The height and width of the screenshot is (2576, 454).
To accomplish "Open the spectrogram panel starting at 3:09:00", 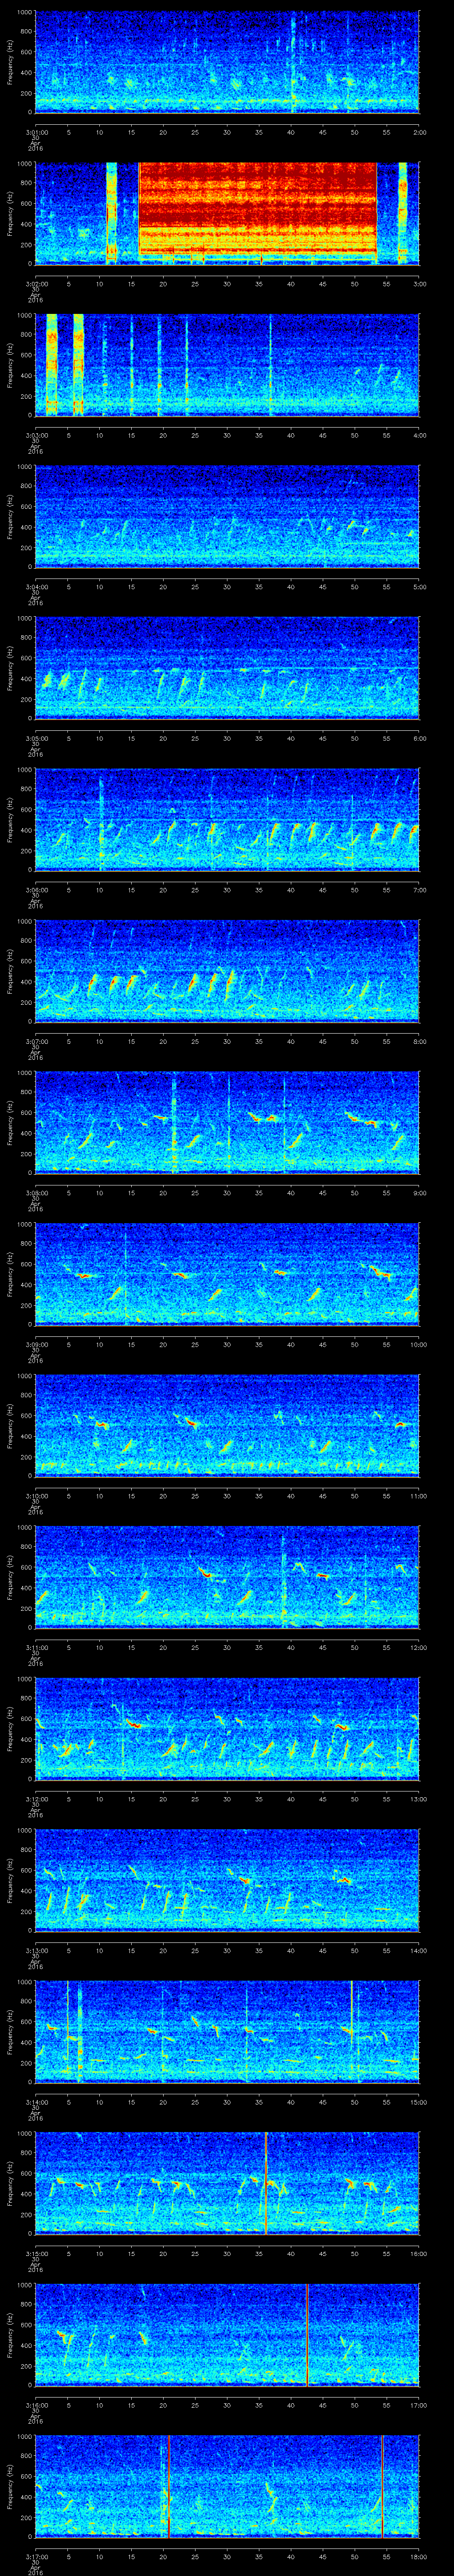I will click(x=227, y=1273).
